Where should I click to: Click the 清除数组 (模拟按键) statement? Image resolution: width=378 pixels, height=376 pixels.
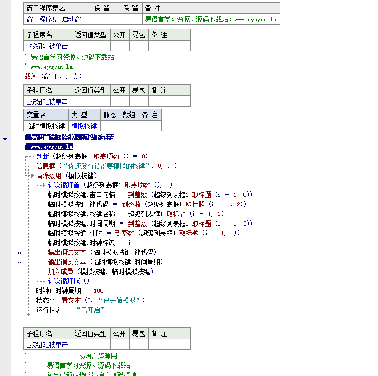coord(66,175)
